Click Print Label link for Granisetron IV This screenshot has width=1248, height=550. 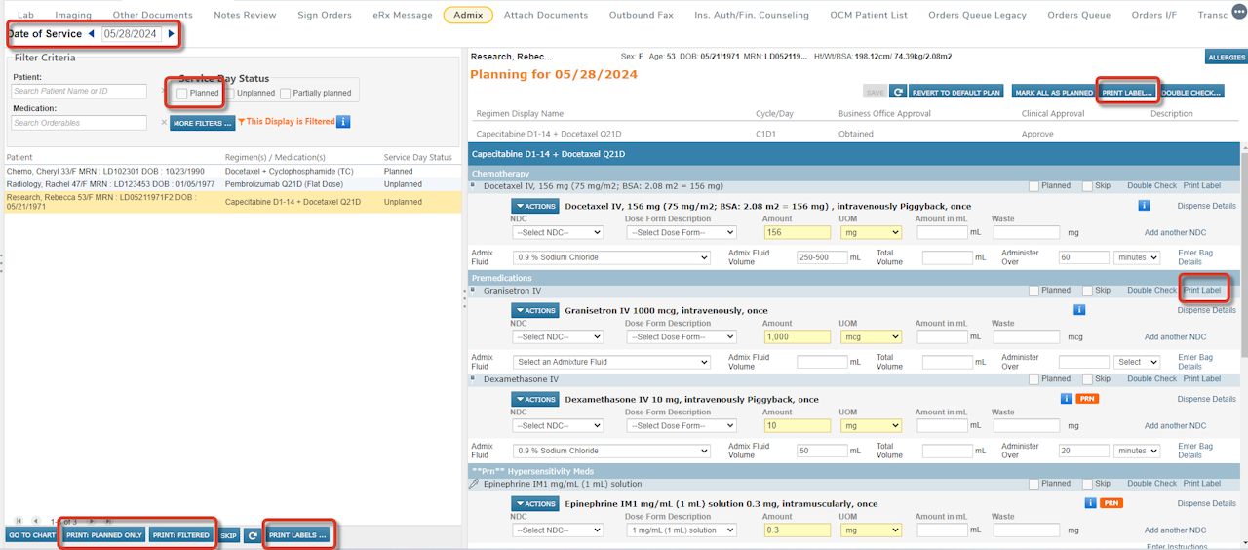click(x=1201, y=291)
